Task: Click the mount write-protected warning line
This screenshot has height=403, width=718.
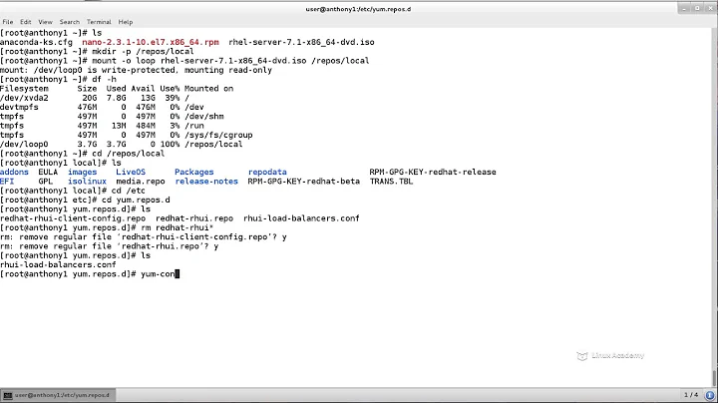Action: pyautogui.click(x=136, y=70)
